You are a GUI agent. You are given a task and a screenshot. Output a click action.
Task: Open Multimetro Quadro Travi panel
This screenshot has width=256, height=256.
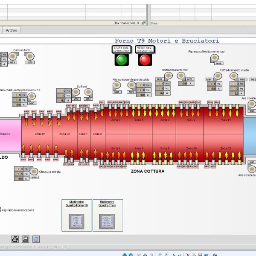click(107, 215)
